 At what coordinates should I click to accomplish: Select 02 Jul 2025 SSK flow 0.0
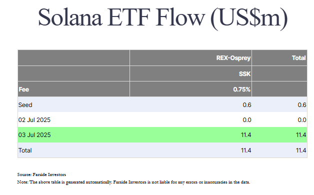tap(247, 119)
